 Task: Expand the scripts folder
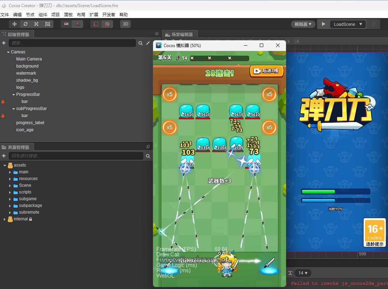click(x=10, y=192)
